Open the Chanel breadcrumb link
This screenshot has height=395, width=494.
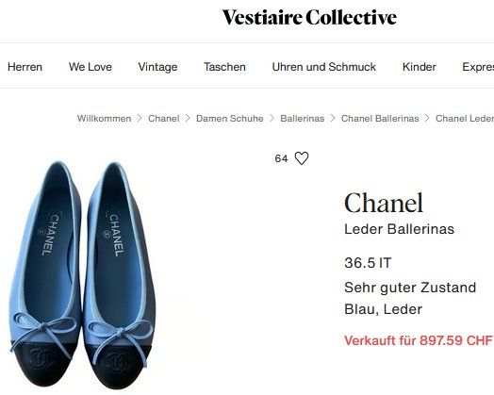point(164,119)
